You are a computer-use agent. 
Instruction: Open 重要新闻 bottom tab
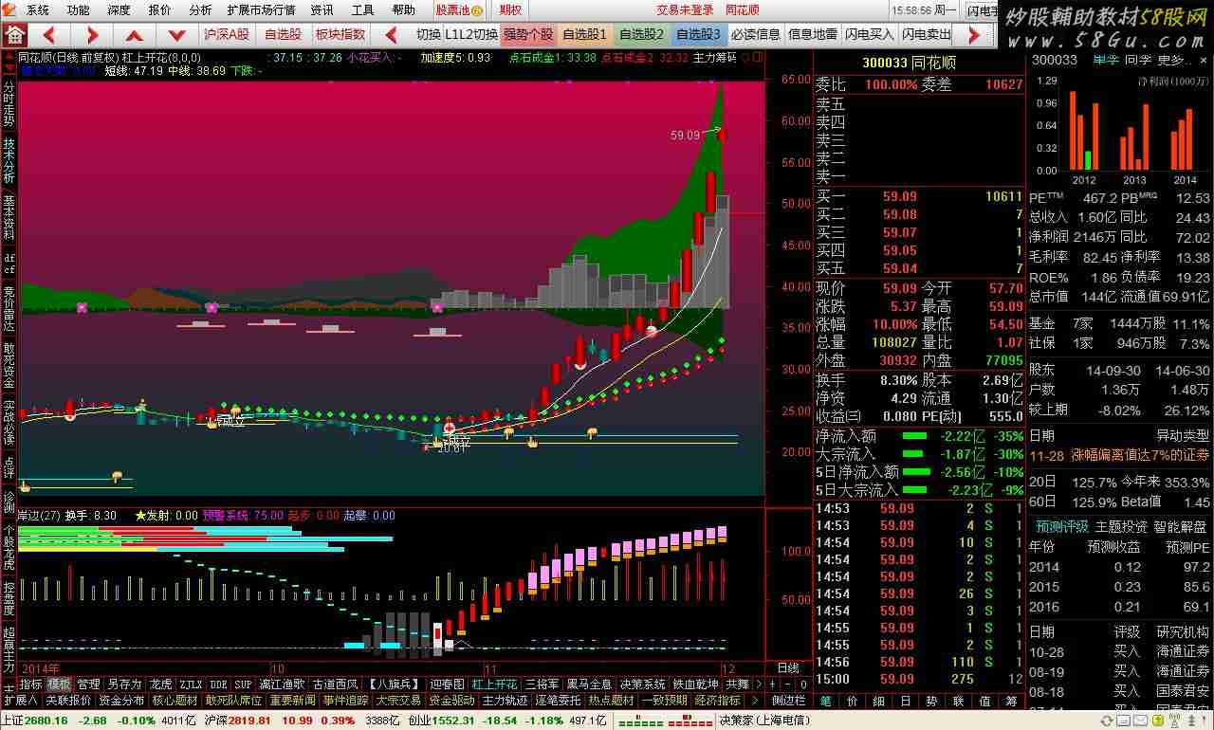click(292, 701)
